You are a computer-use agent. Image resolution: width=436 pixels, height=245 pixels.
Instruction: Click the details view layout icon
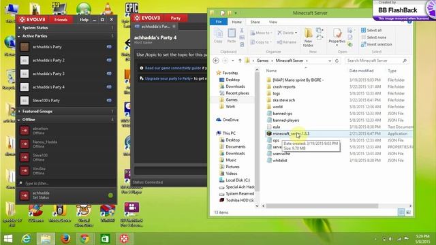coord(401,212)
